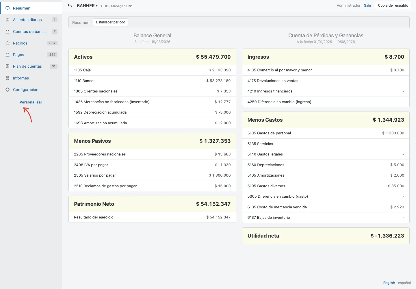Select 1305 Clientes nacionales row

coord(152,91)
